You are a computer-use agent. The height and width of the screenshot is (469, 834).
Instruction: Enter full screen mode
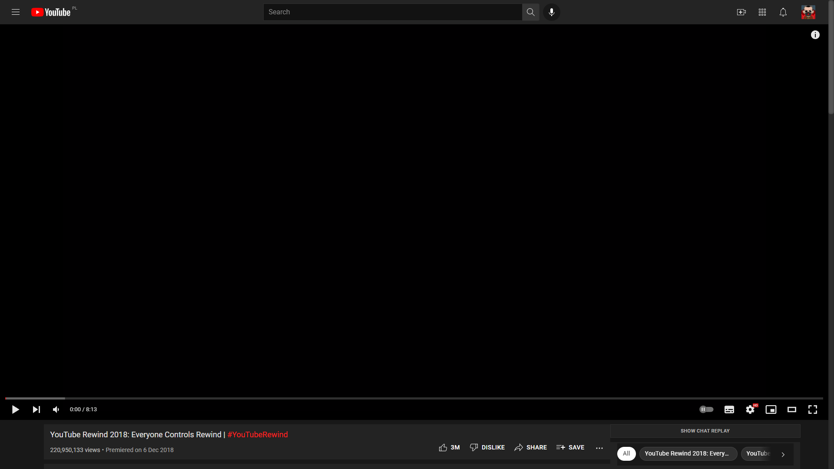(813, 410)
